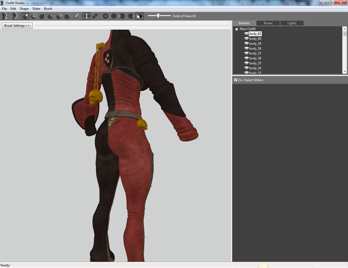Open the Brush menu
The height and width of the screenshot is (268, 348).
tap(48, 9)
